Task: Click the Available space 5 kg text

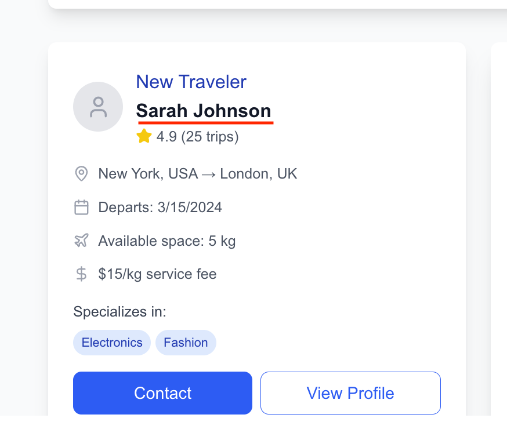Action: click(x=167, y=241)
